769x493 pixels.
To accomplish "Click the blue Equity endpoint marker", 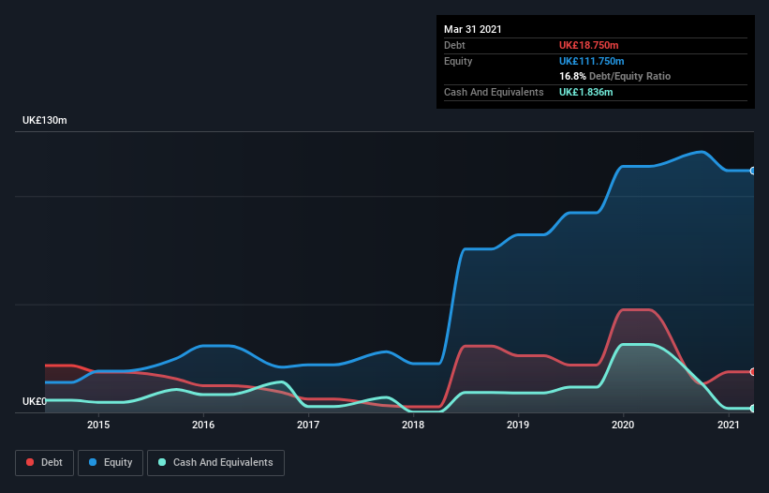I will (753, 171).
